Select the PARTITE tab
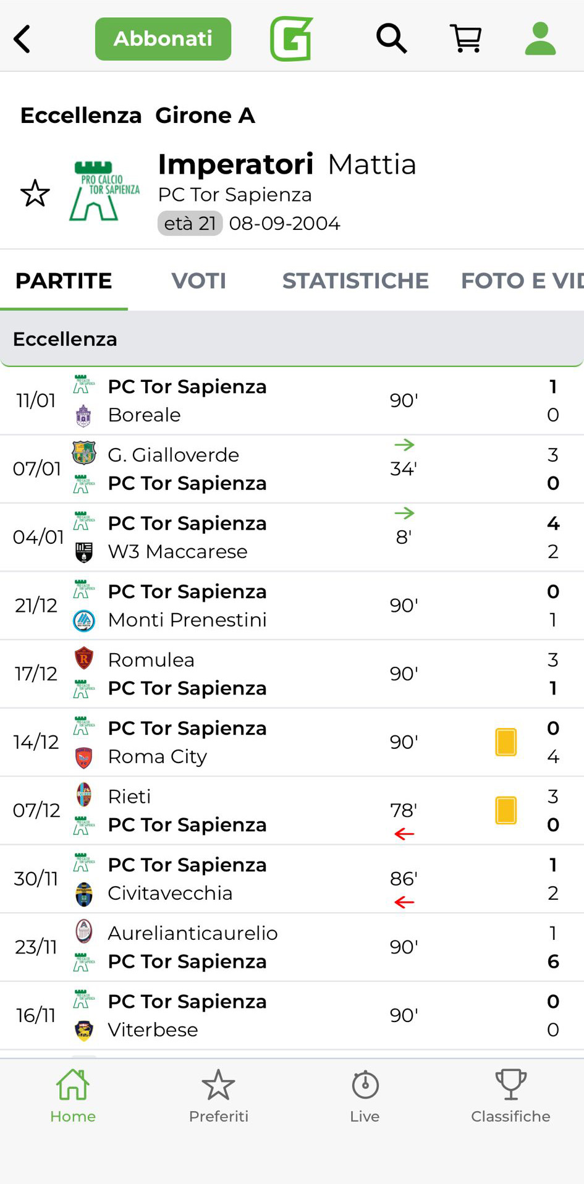The width and height of the screenshot is (584, 1184). [64, 281]
